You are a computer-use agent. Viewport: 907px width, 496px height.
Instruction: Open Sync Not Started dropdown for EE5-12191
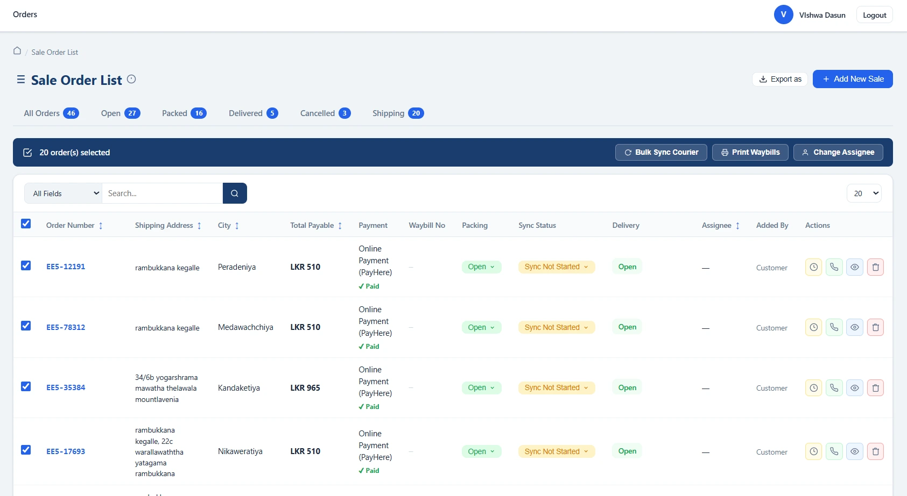[557, 267]
